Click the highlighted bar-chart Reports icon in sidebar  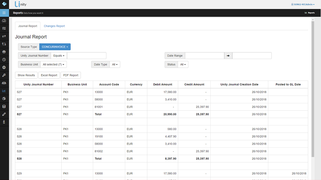point(4,91)
